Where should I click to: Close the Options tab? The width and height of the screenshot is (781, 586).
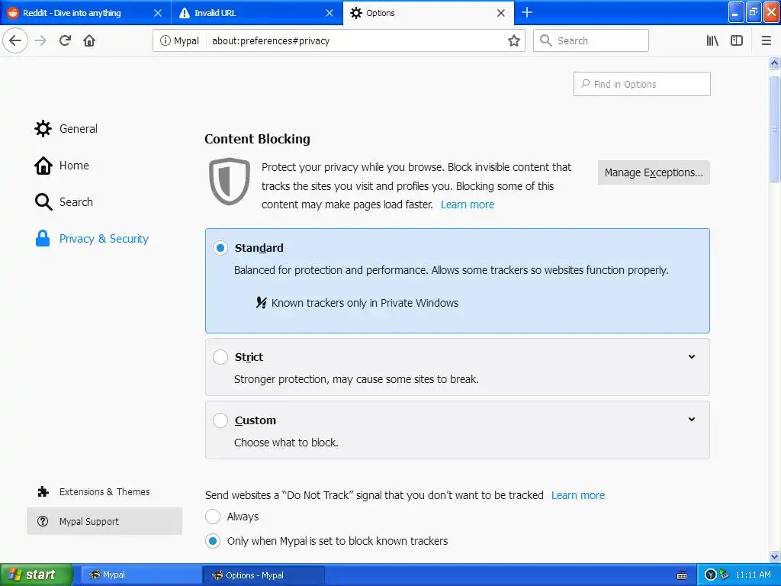point(501,13)
